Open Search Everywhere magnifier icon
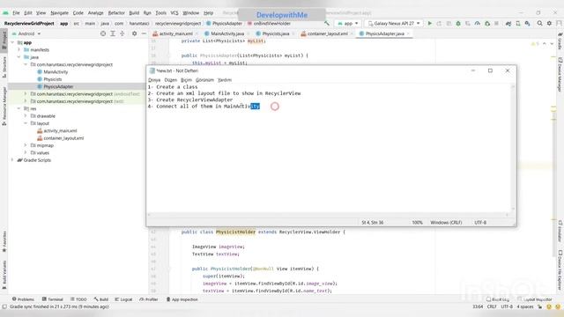564x317 pixels. [x=539, y=24]
